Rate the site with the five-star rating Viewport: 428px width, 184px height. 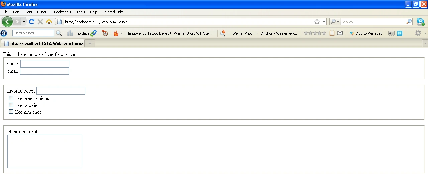(x=315, y=33)
